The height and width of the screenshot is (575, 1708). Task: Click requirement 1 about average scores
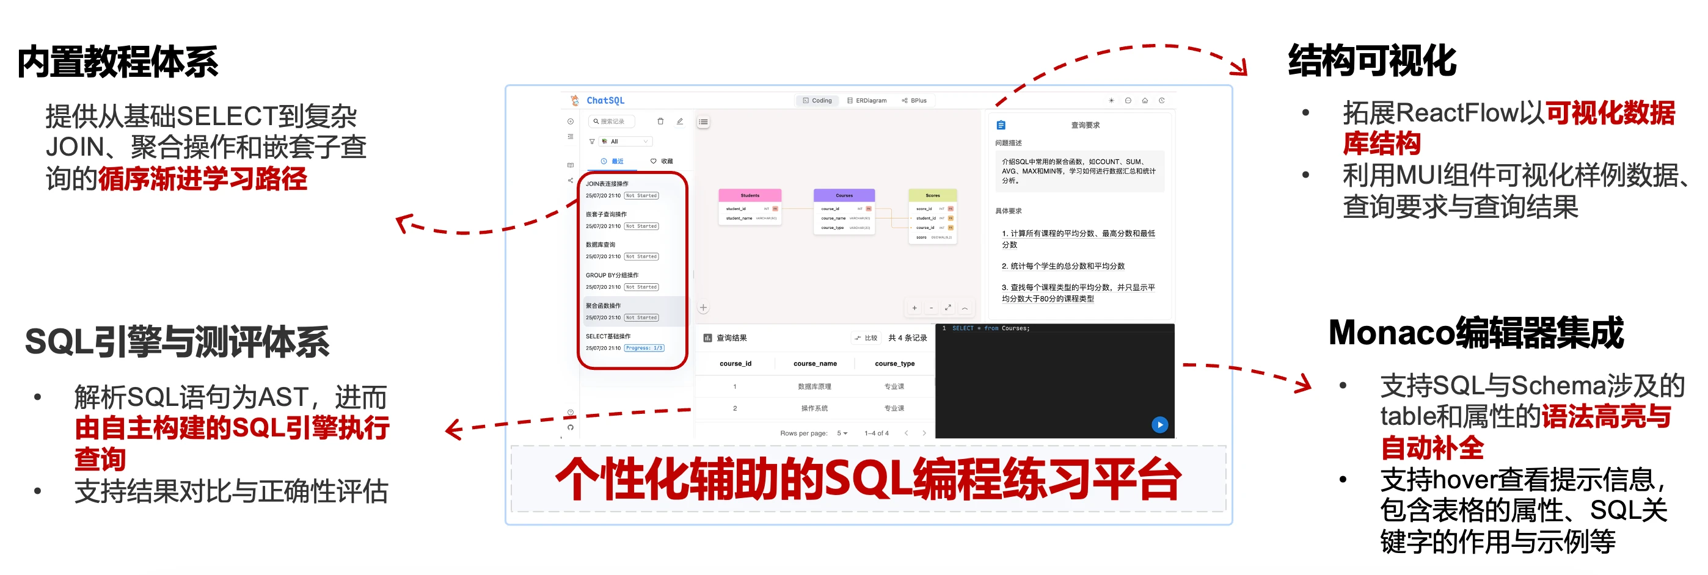pos(1078,239)
